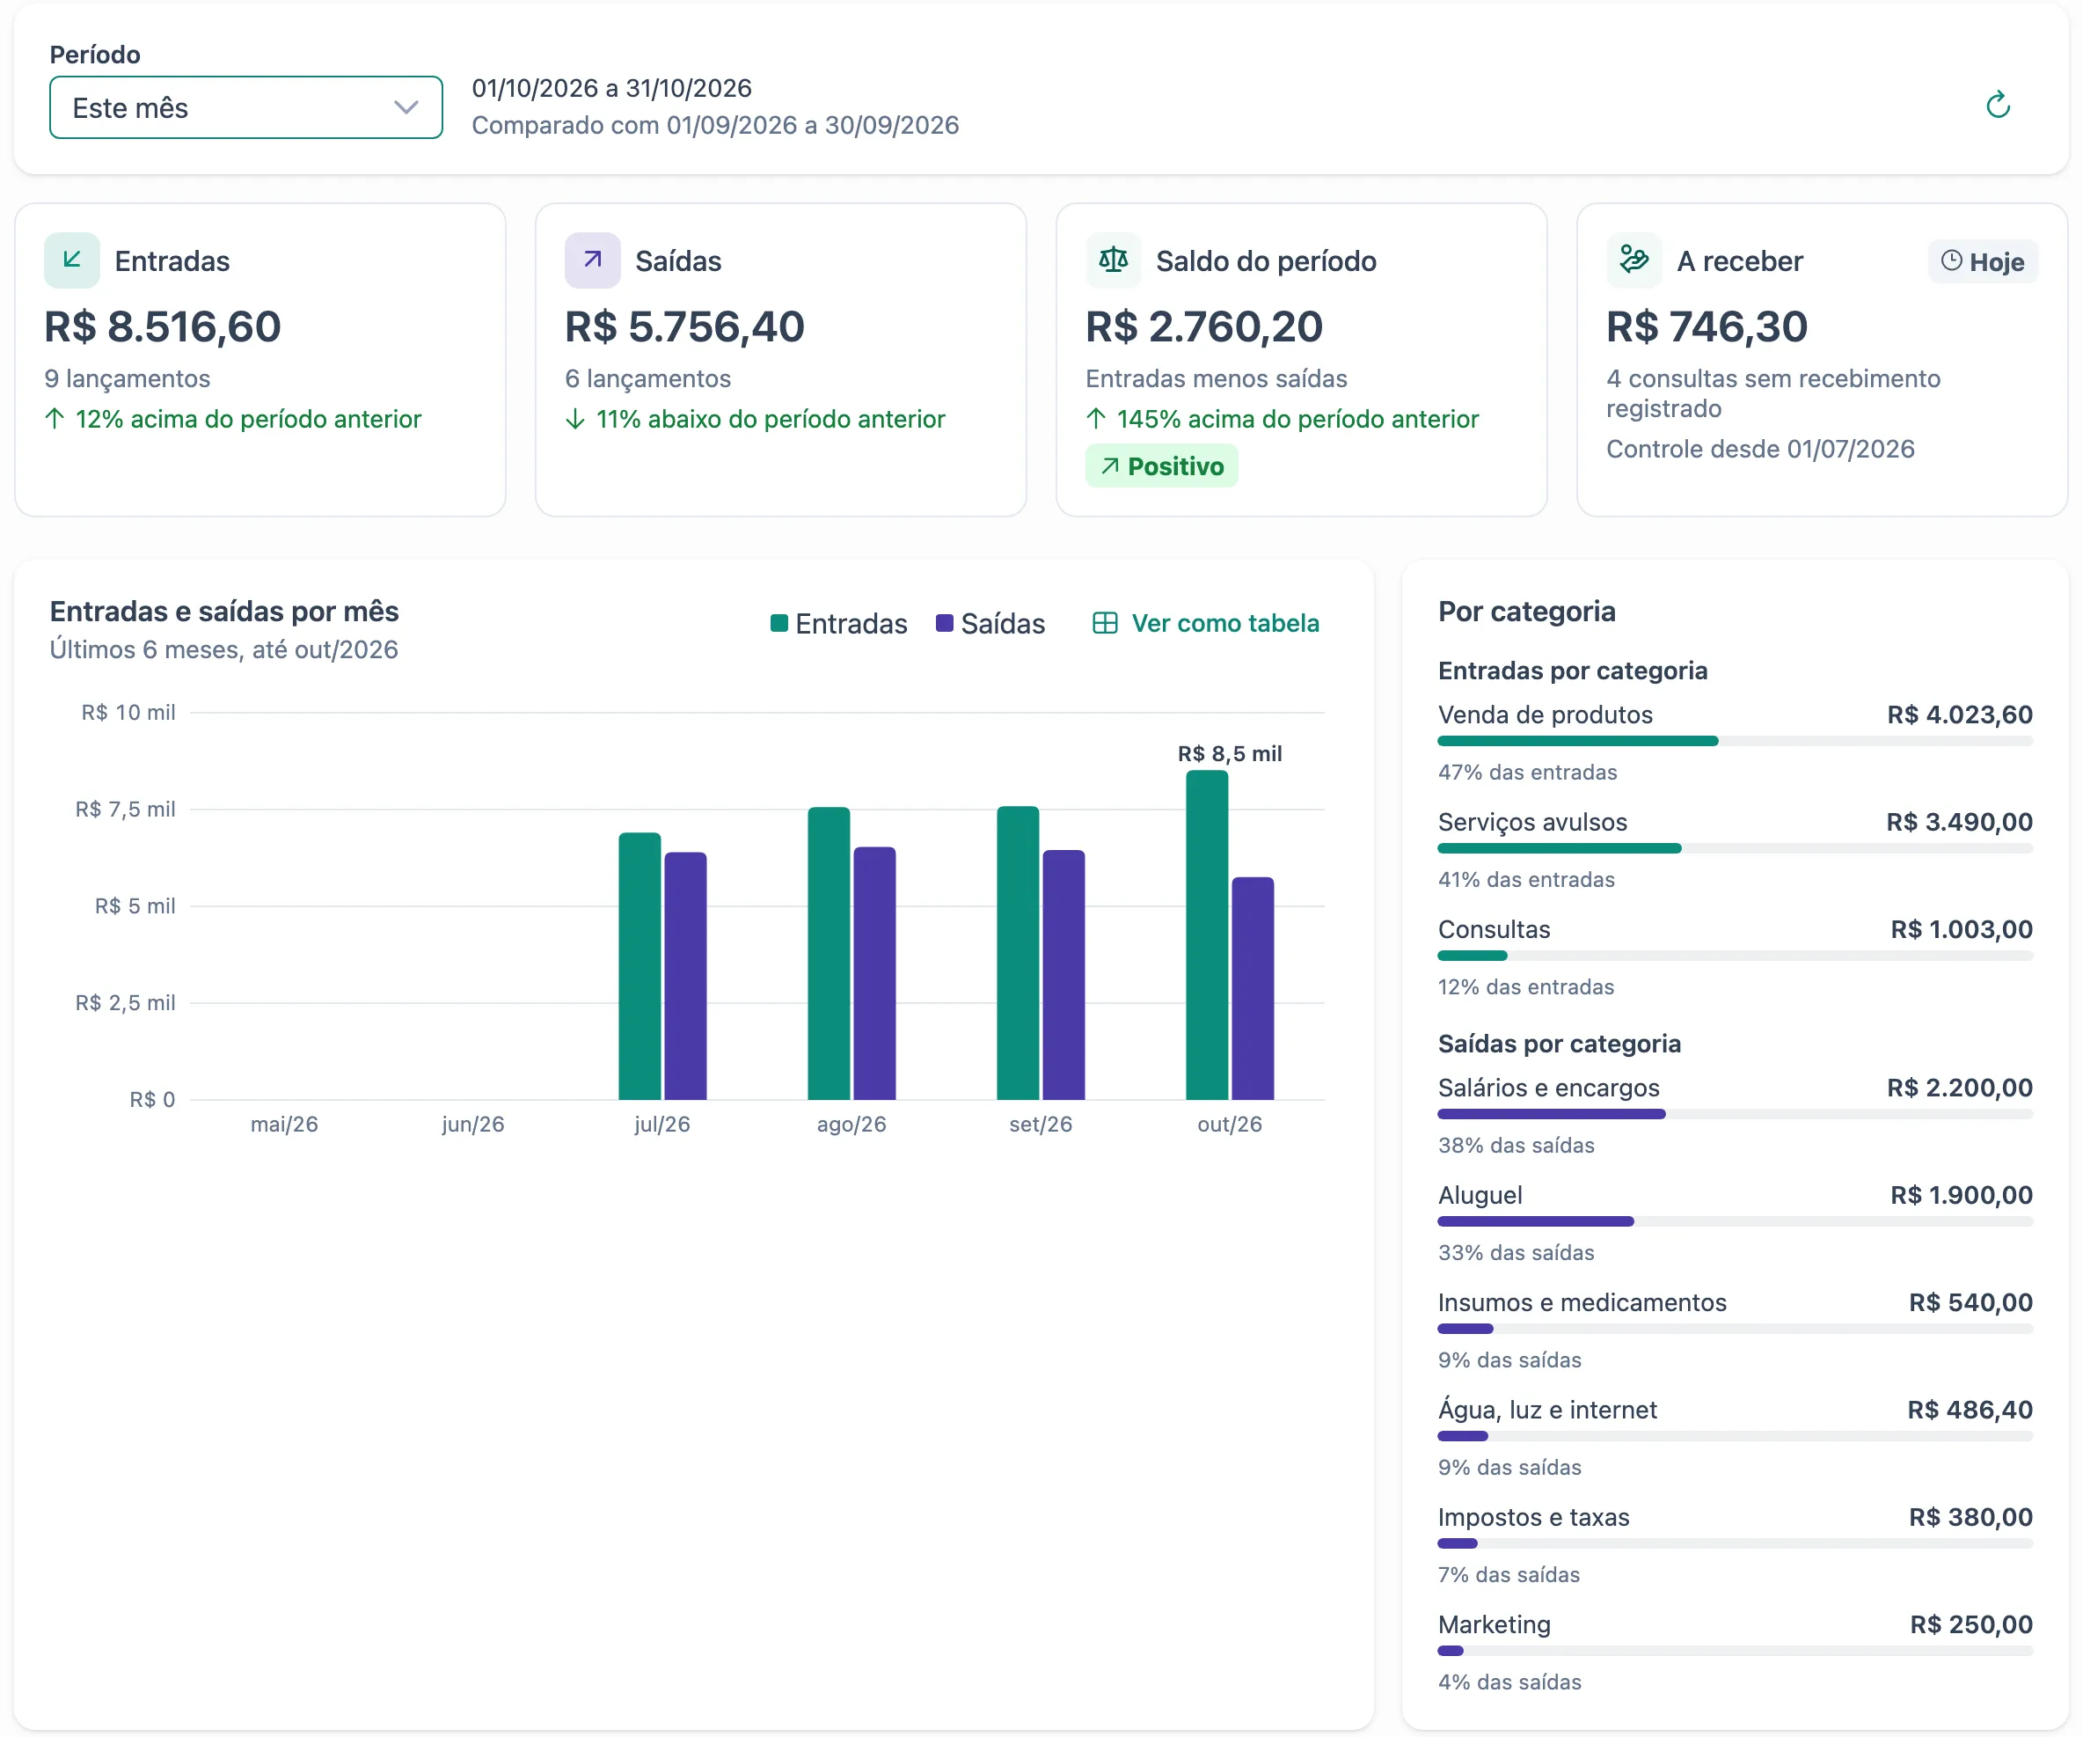Image resolution: width=2083 pixels, height=1737 pixels.
Task: Click the Saídas outgoing arrow icon
Action: pyautogui.click(x=592, y=260)
